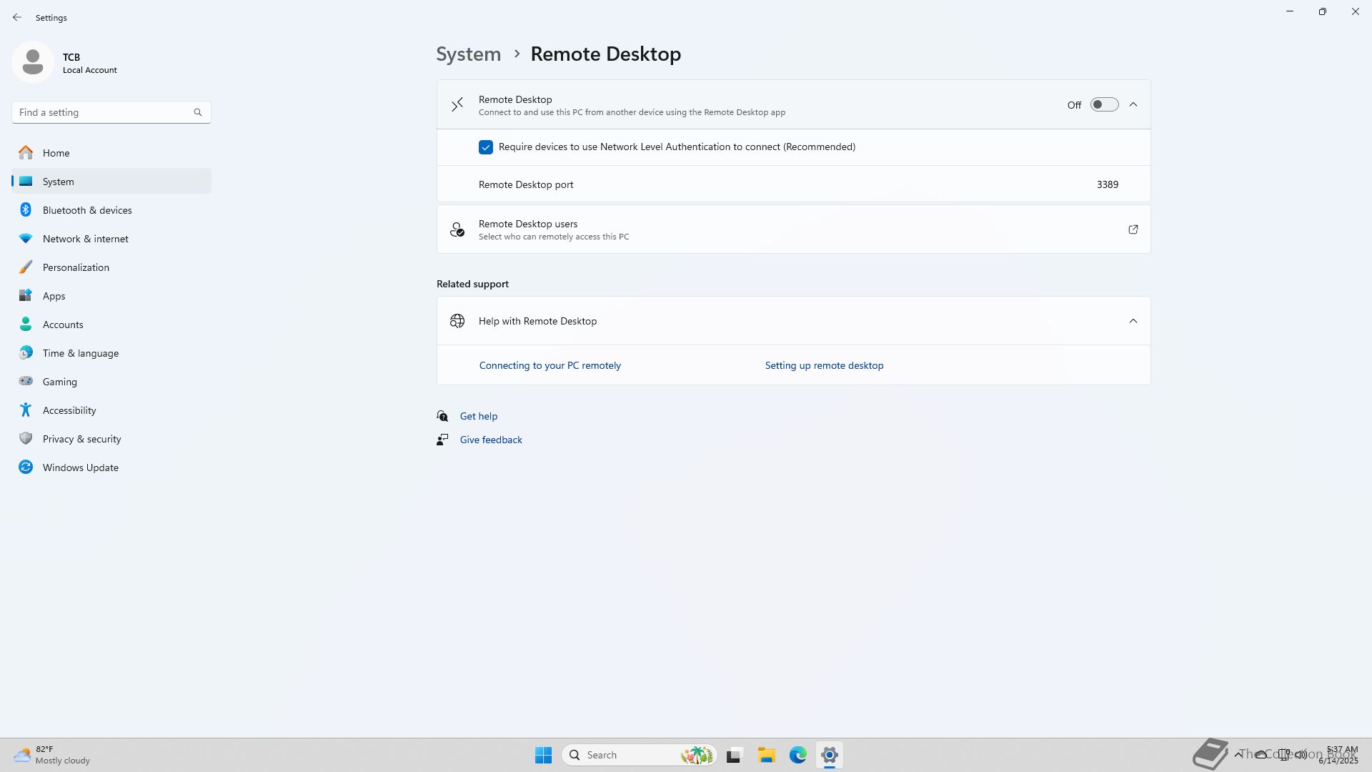Image resolution: width=1372 pixels, height=772 pixels.
Task: Click the search magnifier in Find a setting
Action: [198, 112]
